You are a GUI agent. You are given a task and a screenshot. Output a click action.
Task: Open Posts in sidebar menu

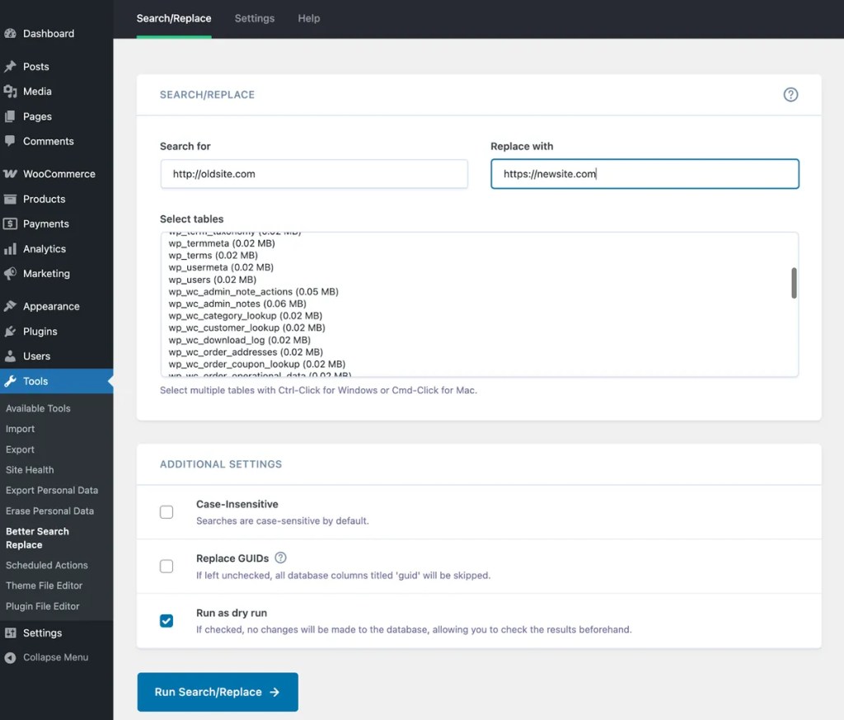(36, 66)
